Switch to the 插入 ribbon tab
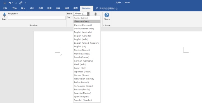Viewport: 202px width, 103px height. tap(23, 8)
